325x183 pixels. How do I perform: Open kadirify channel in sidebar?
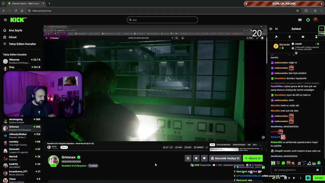pos(22,165)
